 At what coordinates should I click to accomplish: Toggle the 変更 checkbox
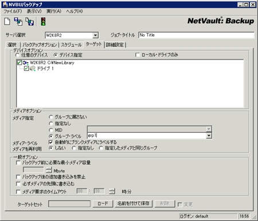point(179,204)
